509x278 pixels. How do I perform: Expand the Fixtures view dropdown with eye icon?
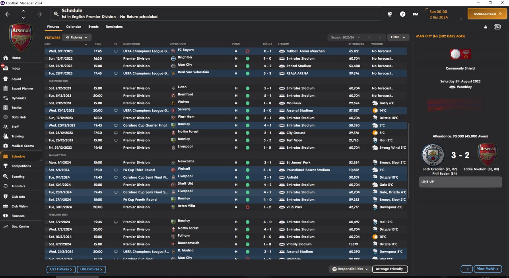(77, 37)
